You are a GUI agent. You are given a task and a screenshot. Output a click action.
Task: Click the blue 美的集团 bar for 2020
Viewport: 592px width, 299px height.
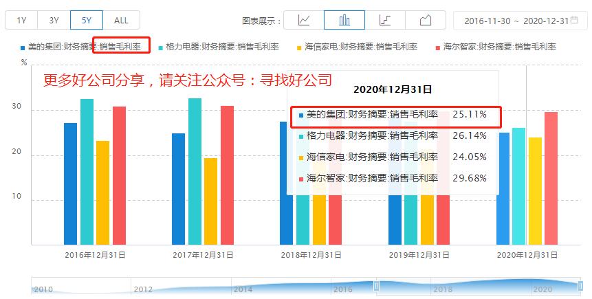[x=503, y=188]
